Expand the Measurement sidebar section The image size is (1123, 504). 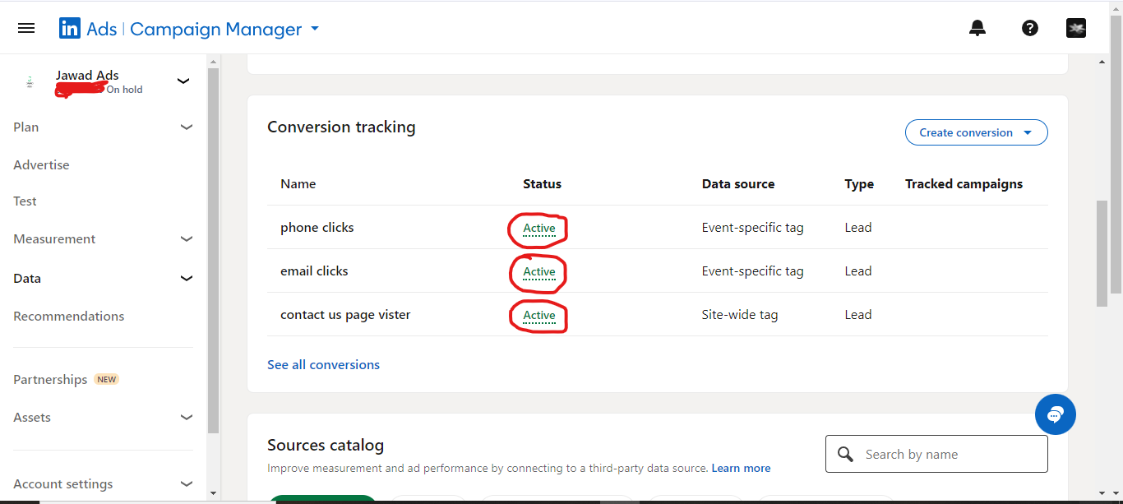187,239
